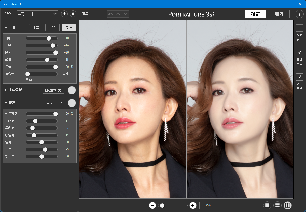Click the smoothed result preview pane
The height and width of the screenshot is (212, 306).
[x=240, y=110]
